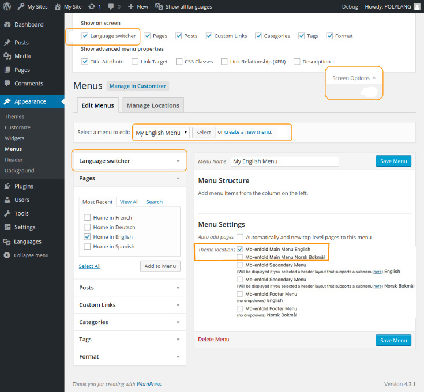Check the Mb-enfold Footer Menu English location

point(239,293)
